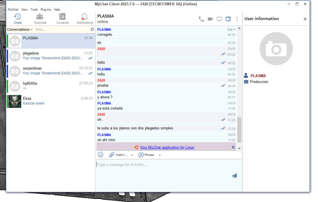The image size is (318, 202).
Task: Click the plegadora avatar placeholder
Action: pos(15,56)
